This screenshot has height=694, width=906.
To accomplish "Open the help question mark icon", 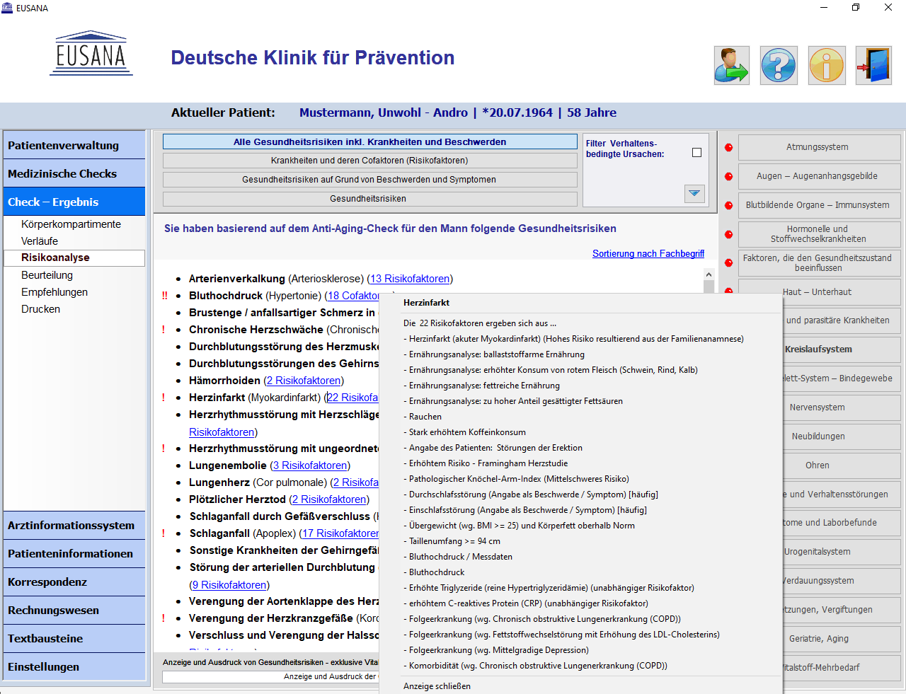I will [x=779, y=66].
